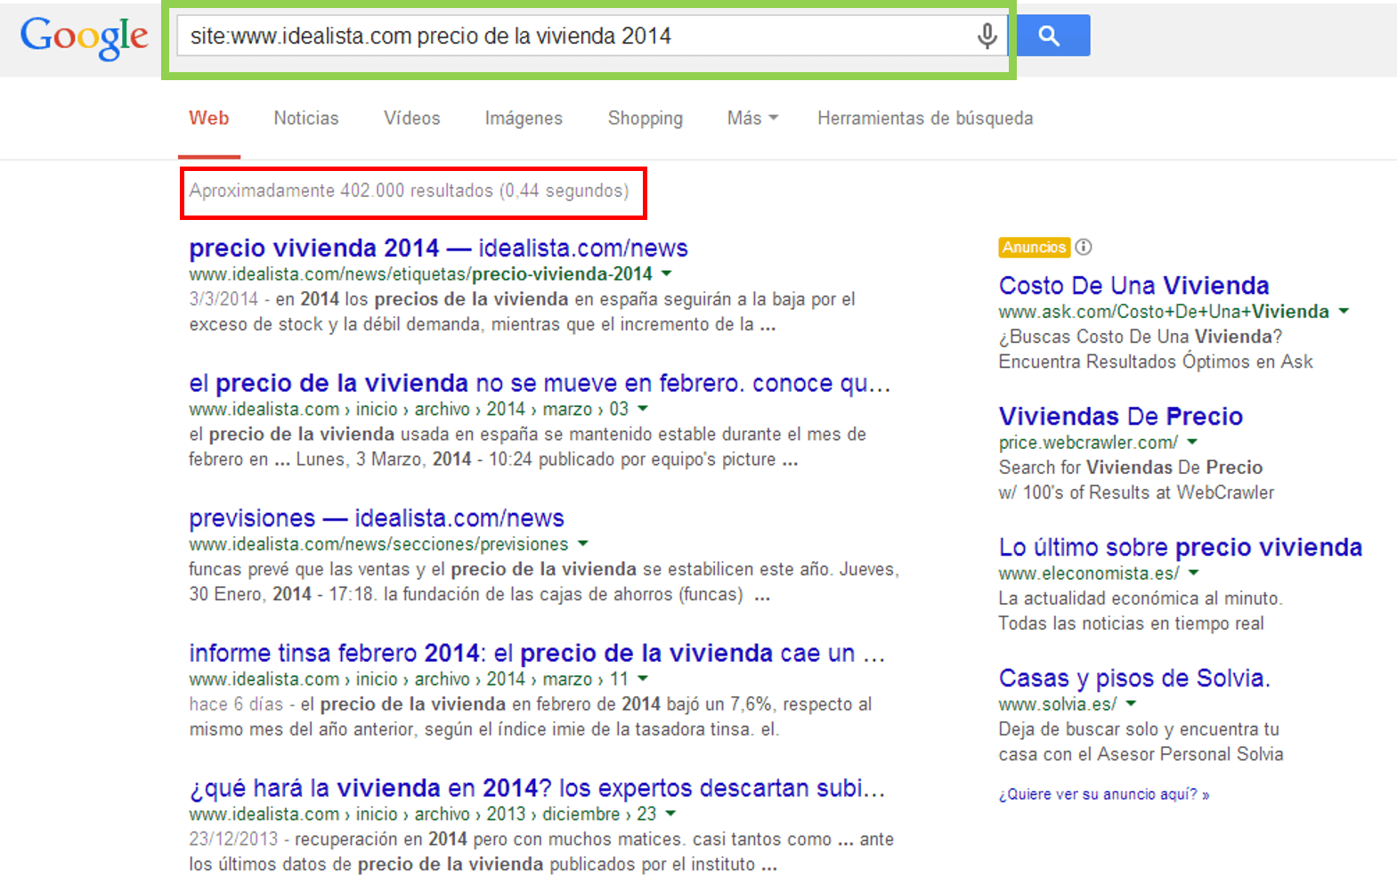Open '¿qué hará la vivienda en 2014?' result
This screenshot has height=887, width=1397.
(x=537, y=788)
